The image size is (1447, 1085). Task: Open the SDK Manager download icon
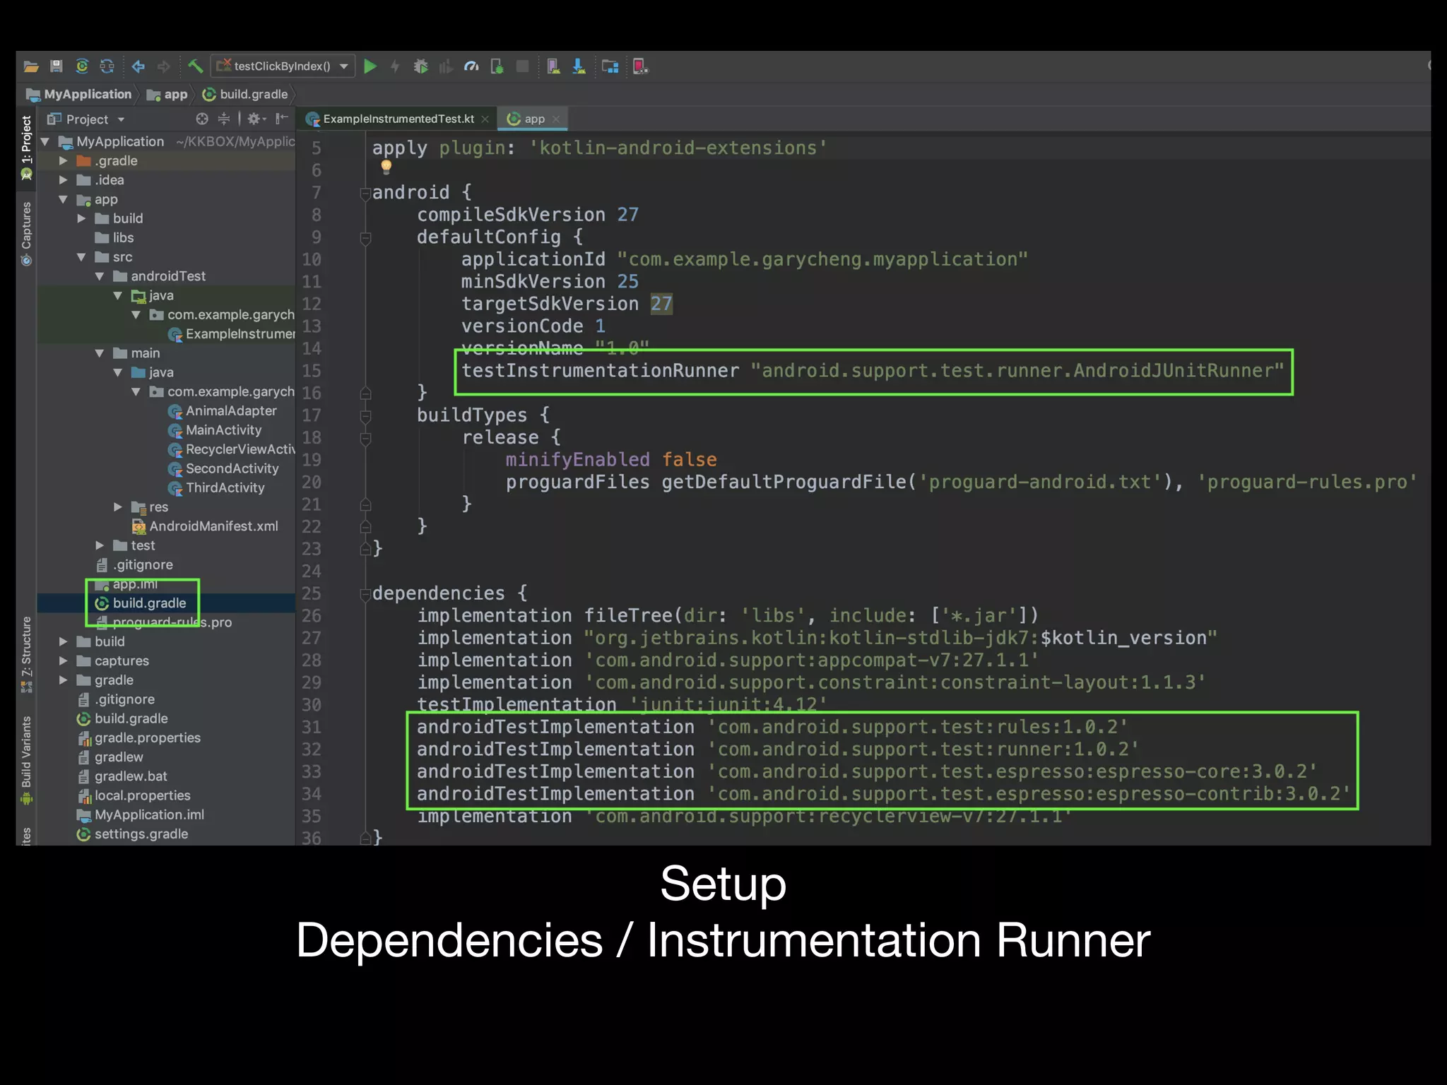579,66
